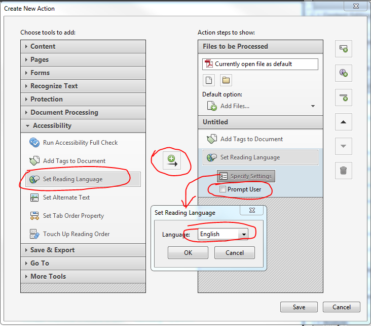Expand the Save & Export section
The height and width of the screenshot is (326, 371).
tap(52, 250)
